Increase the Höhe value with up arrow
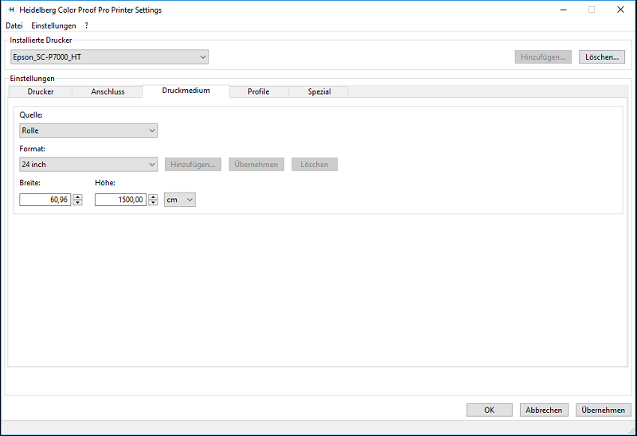The height and width of the screenshot is (436, 637). point(153,197)
